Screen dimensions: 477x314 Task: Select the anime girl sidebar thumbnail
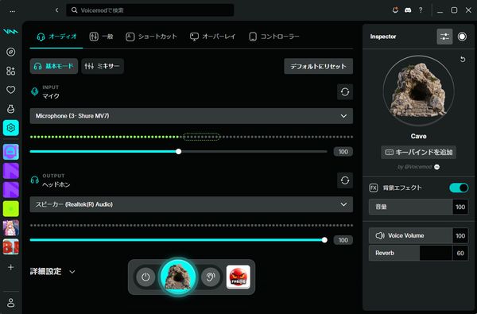point(10,228)
